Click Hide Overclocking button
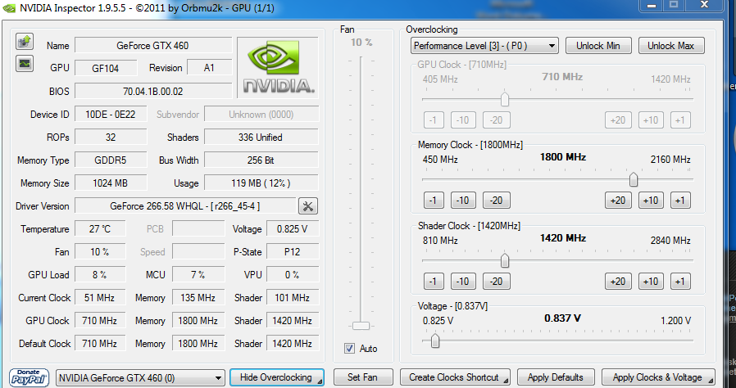 [276, 377]
